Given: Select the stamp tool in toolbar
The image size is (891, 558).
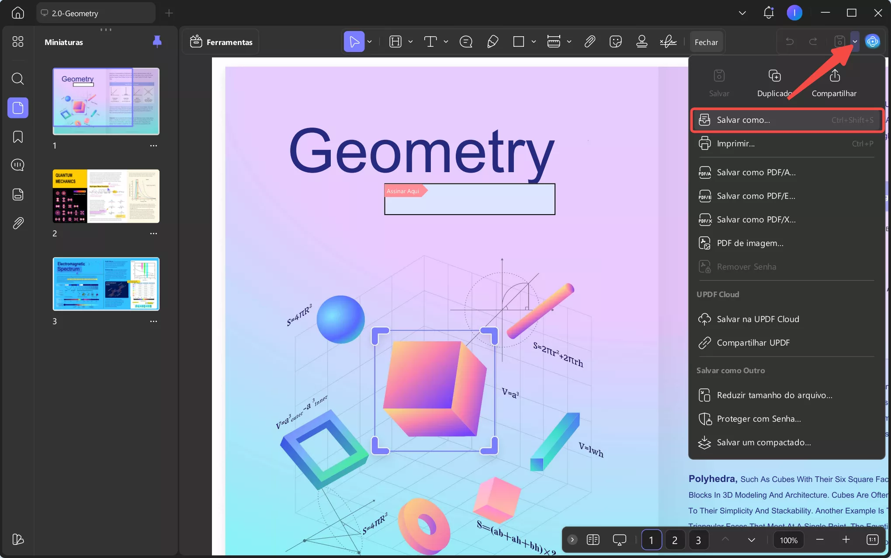Looking at the screenshot, I should (641, 42).
